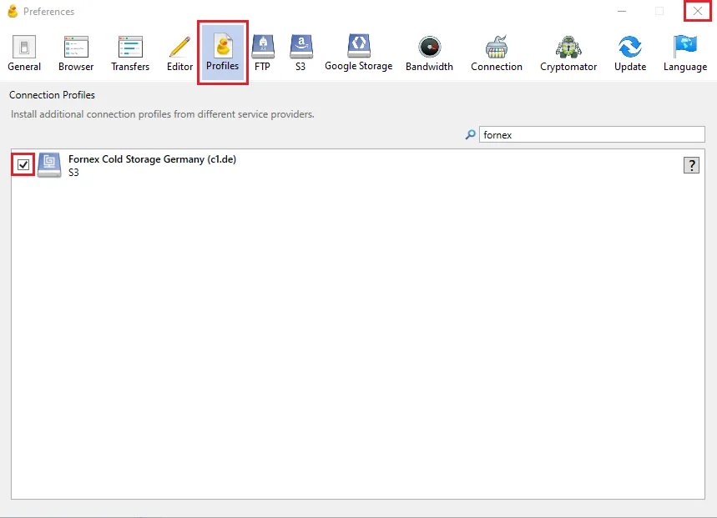This screenshot has height=518, width=717.
Task: Open the Editor preferences tab
Action: (x=179, y=53)
